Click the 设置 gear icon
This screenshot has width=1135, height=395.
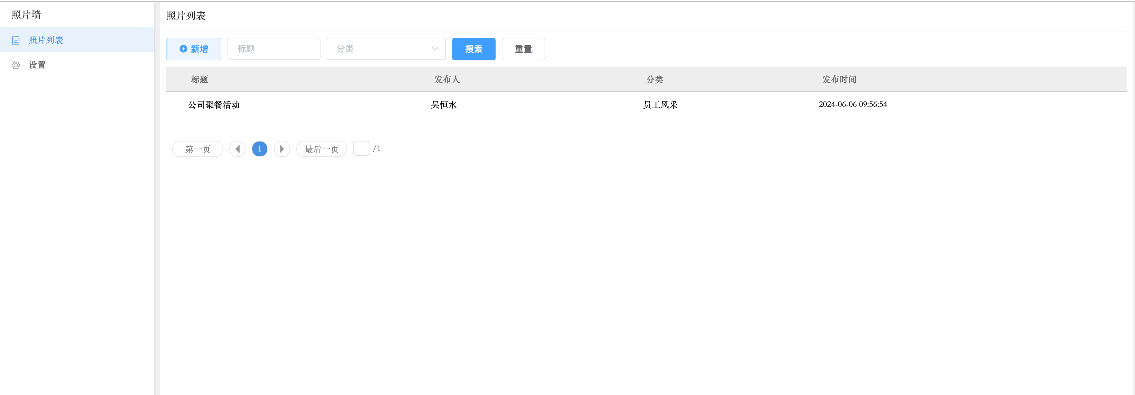click(16, 65)
